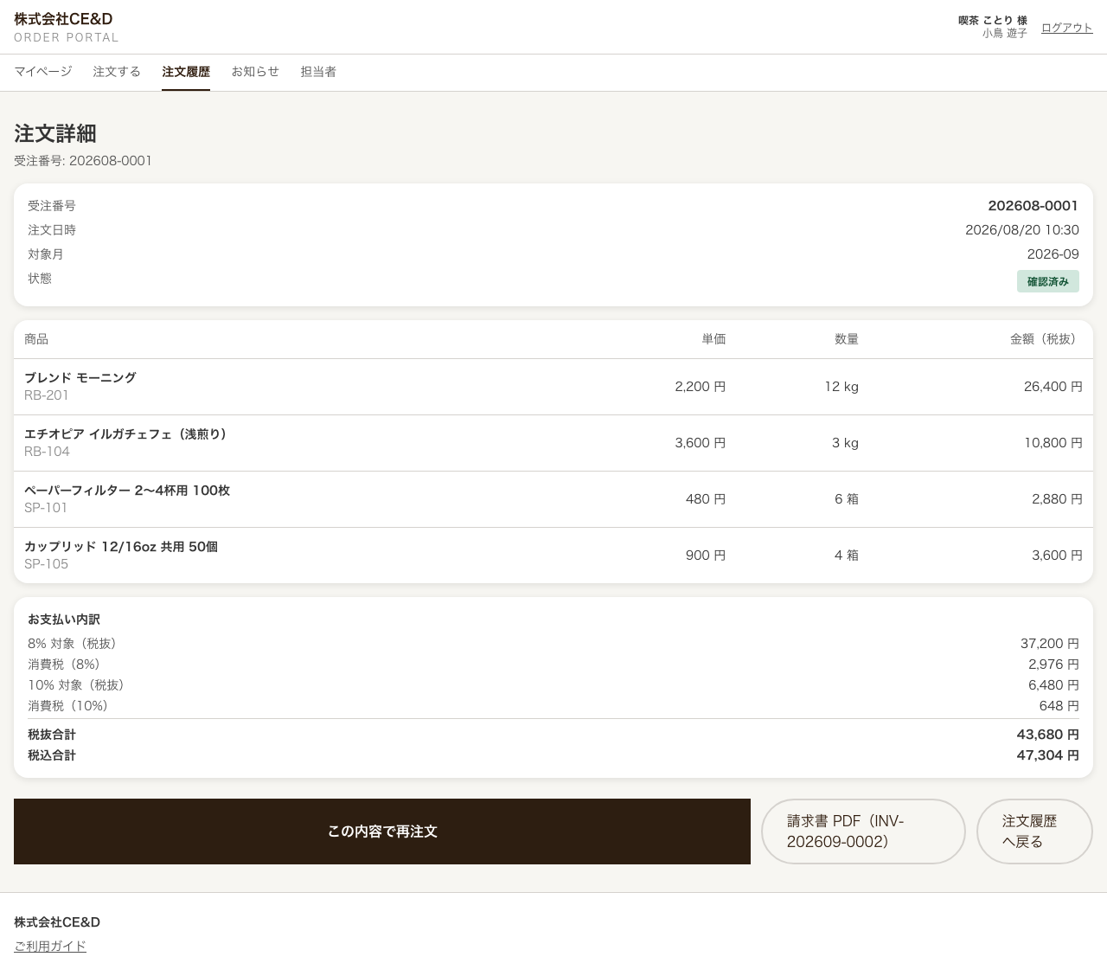This screenshot has width=1107, height=976.
Task: Click the 消費税（8%） value 2,976 円
Action: (1053, 665)
